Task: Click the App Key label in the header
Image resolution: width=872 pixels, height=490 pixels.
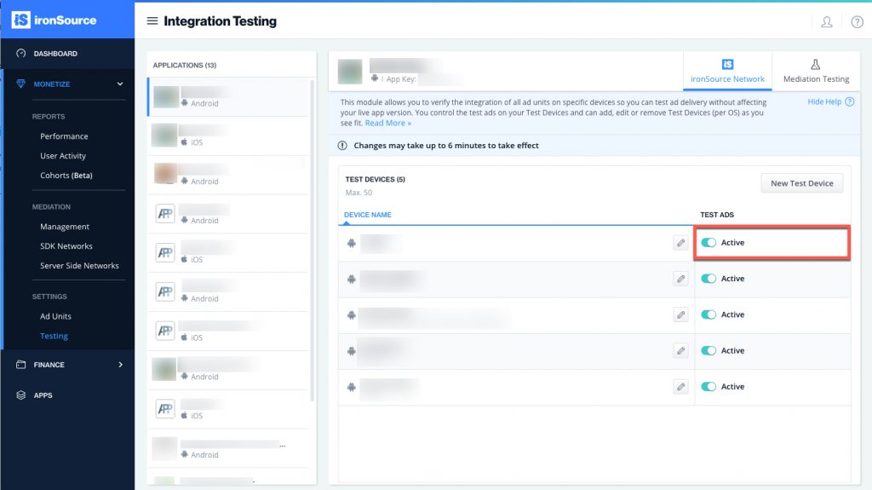Action: pyautogui.click(x=401, y=79)
